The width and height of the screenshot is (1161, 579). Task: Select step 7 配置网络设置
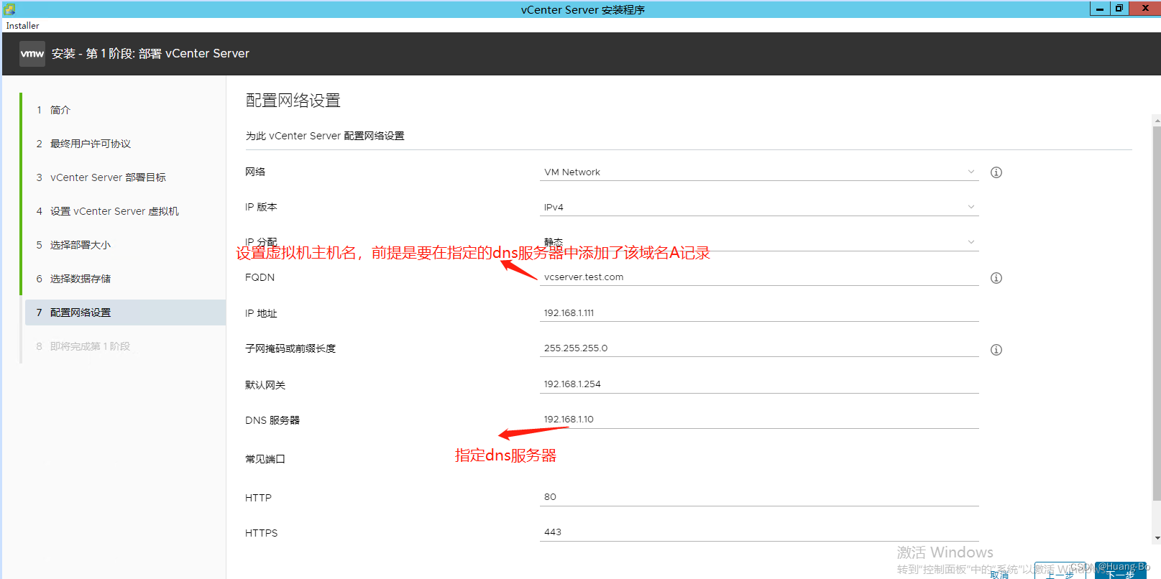tap(125, 312)
